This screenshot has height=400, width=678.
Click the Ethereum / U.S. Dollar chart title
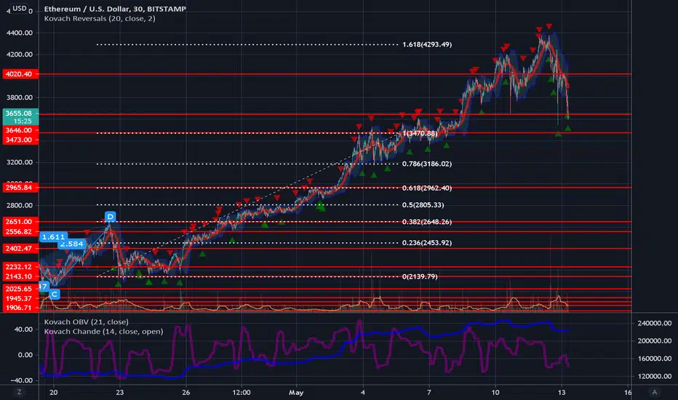point(115,9)
